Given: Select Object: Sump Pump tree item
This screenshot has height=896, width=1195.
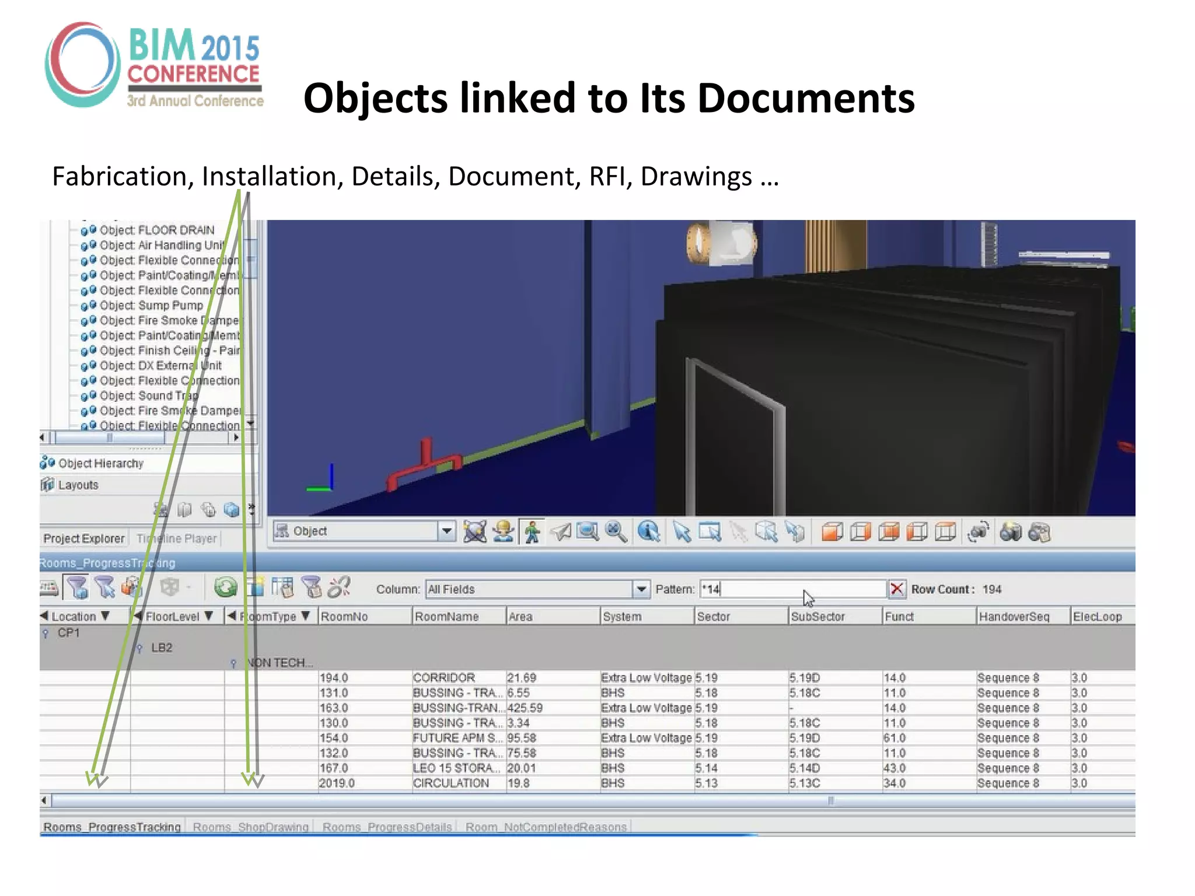Looking at the screenshot, I should [x=142, y=305].
